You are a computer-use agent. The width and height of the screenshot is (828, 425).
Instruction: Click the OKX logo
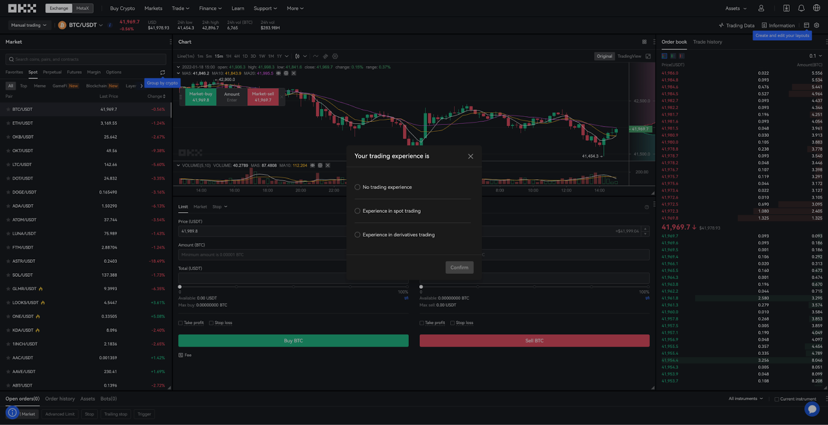pyautogui.click(x=22, y=8)
